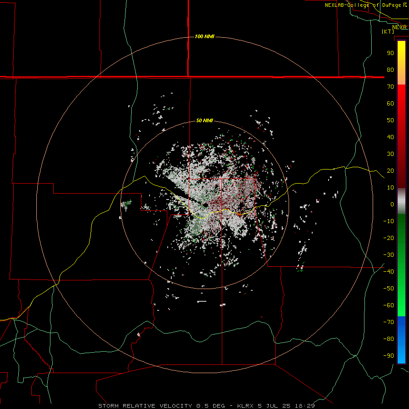Click the positive 70 value on the velocity scale

(x=390, y=87)
